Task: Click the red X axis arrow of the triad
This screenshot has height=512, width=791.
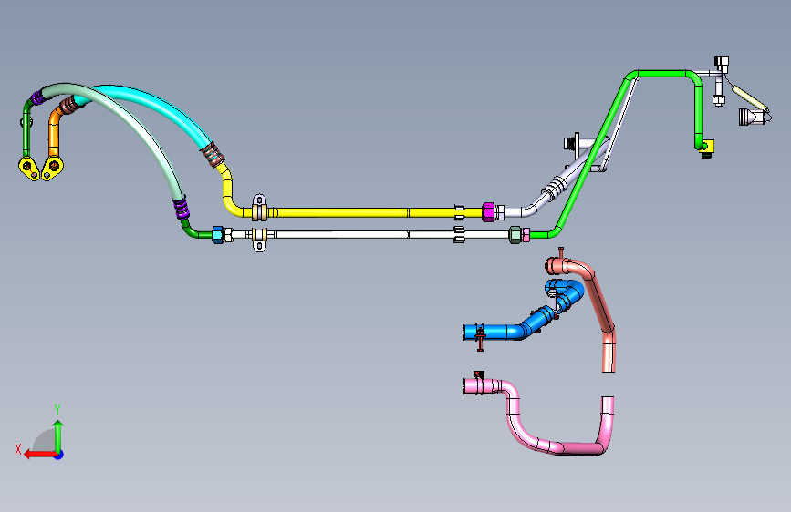Action: tap(39, 455)
